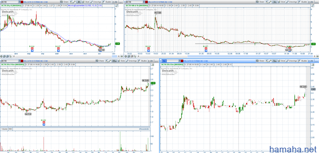Click the flask tool icon on top-left chart
The height and width of the screenshot is (153, 319).
[x=71, y=2]
